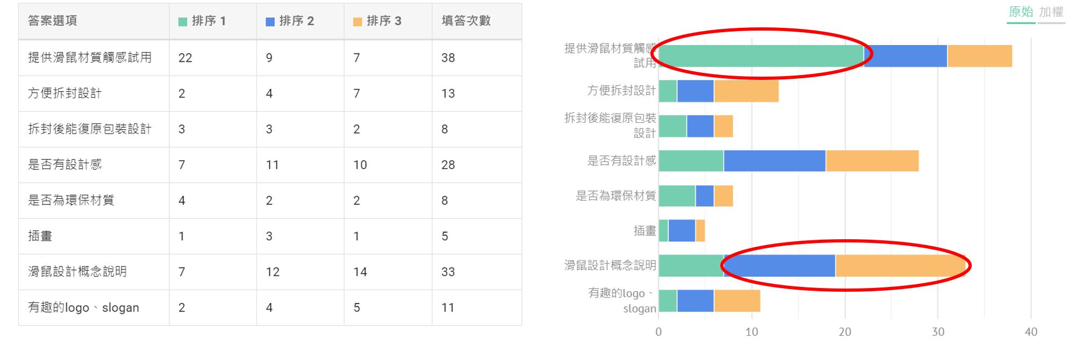
Task: Click the green bar for 提供滑鼠材質觸感試用
Action: 761,56
